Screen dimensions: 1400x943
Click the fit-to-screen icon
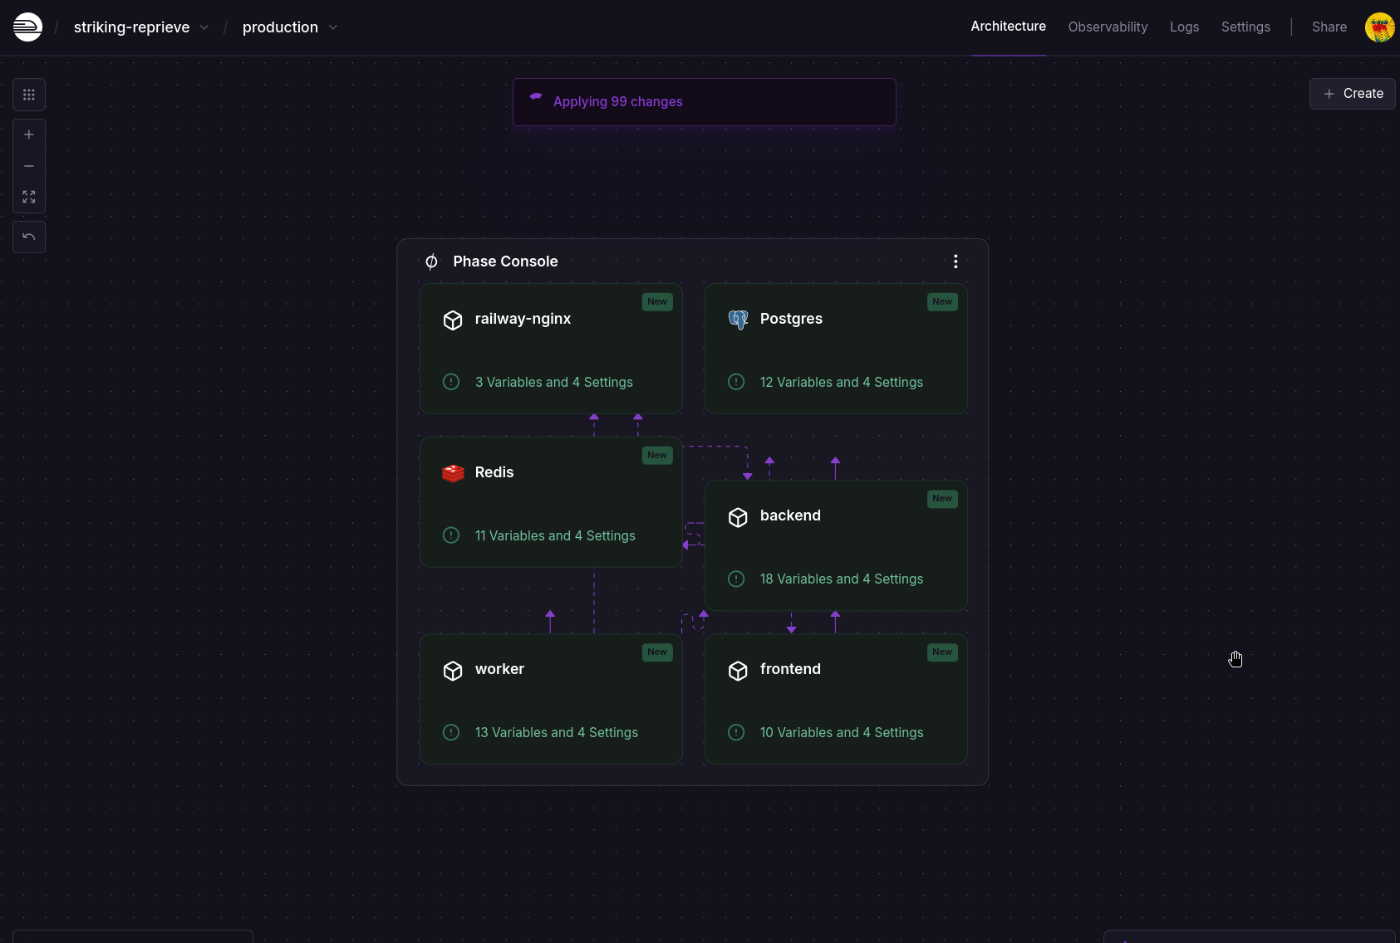[x=29, y=197]
